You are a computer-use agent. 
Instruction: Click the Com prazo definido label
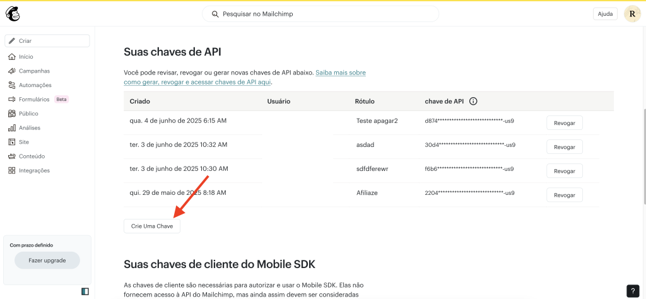coord(32,245)
